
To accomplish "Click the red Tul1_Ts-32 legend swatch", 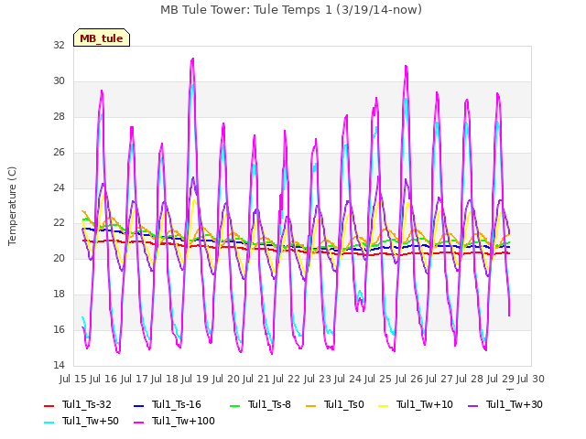I will tap(49, 405).
